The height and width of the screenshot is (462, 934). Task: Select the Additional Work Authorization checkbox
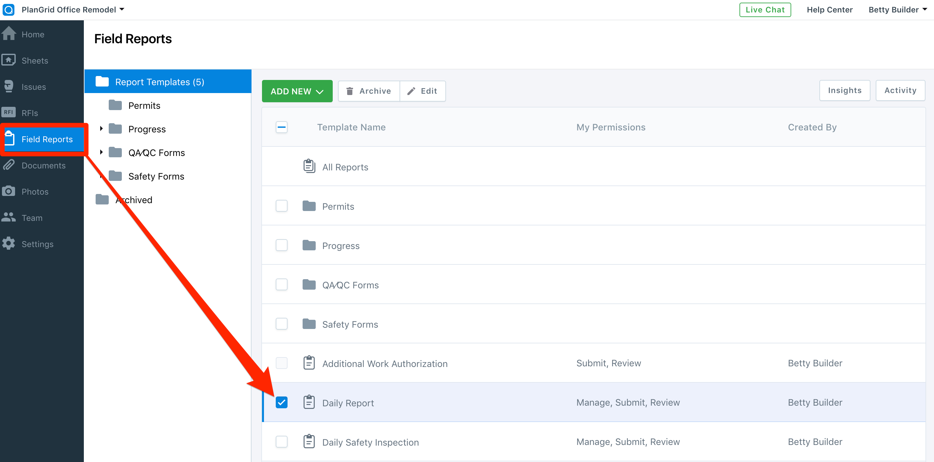pyautogui.click(x=282, y=363)
